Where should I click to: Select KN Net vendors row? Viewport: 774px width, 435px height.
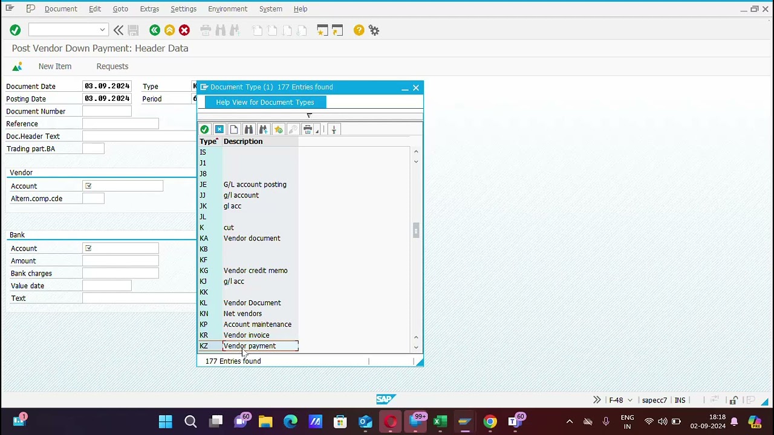249,314
